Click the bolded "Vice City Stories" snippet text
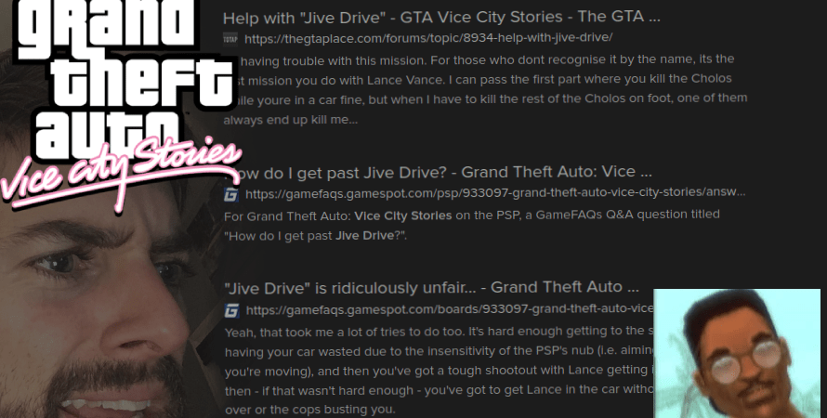Screen dimensions: 827x418 coord(403,216)
